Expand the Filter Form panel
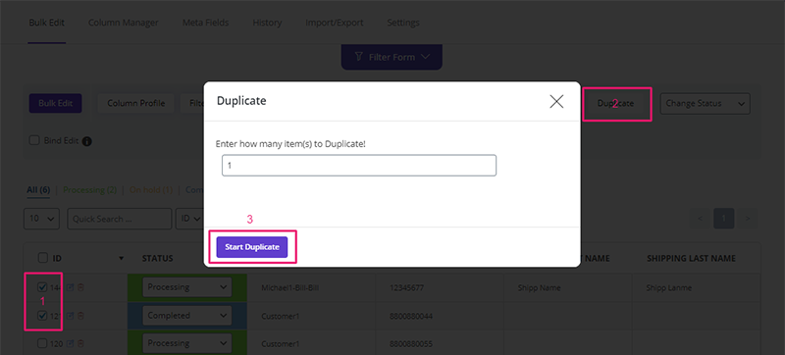This screenshot has height=355, width=785. click(392, 57)
